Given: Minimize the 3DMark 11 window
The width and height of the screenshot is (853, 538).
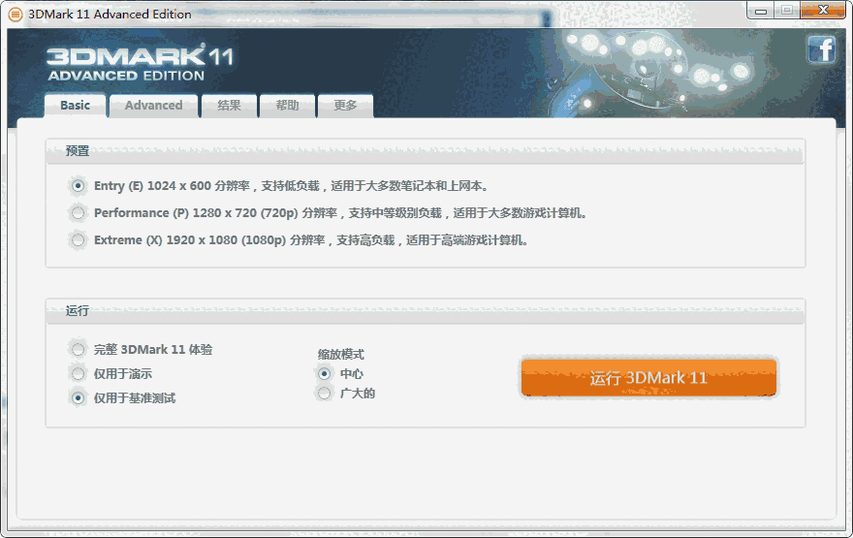Looking at the screenshot, I should coord(761,11).
